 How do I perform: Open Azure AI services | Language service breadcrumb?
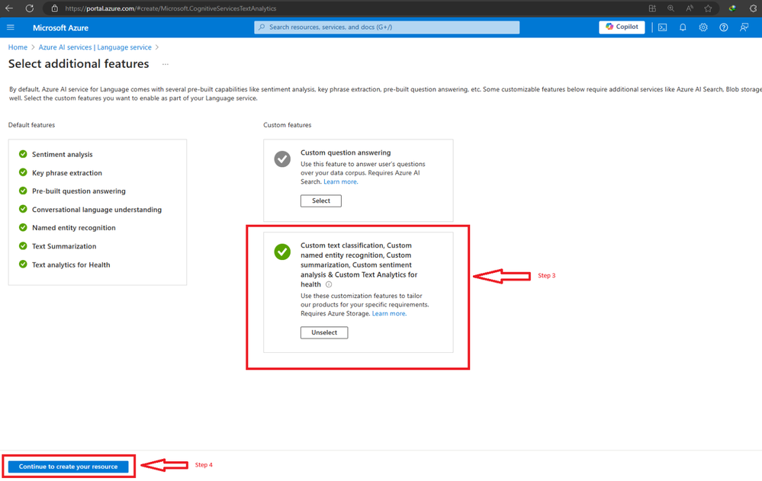(95, 47)
